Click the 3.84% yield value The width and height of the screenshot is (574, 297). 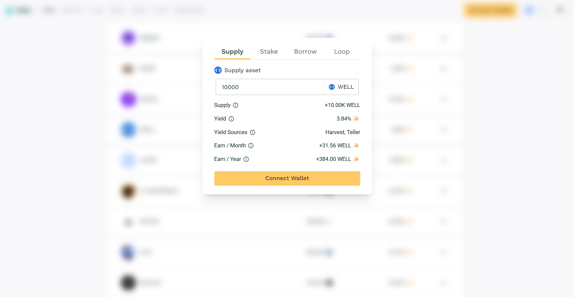[343, 119]
